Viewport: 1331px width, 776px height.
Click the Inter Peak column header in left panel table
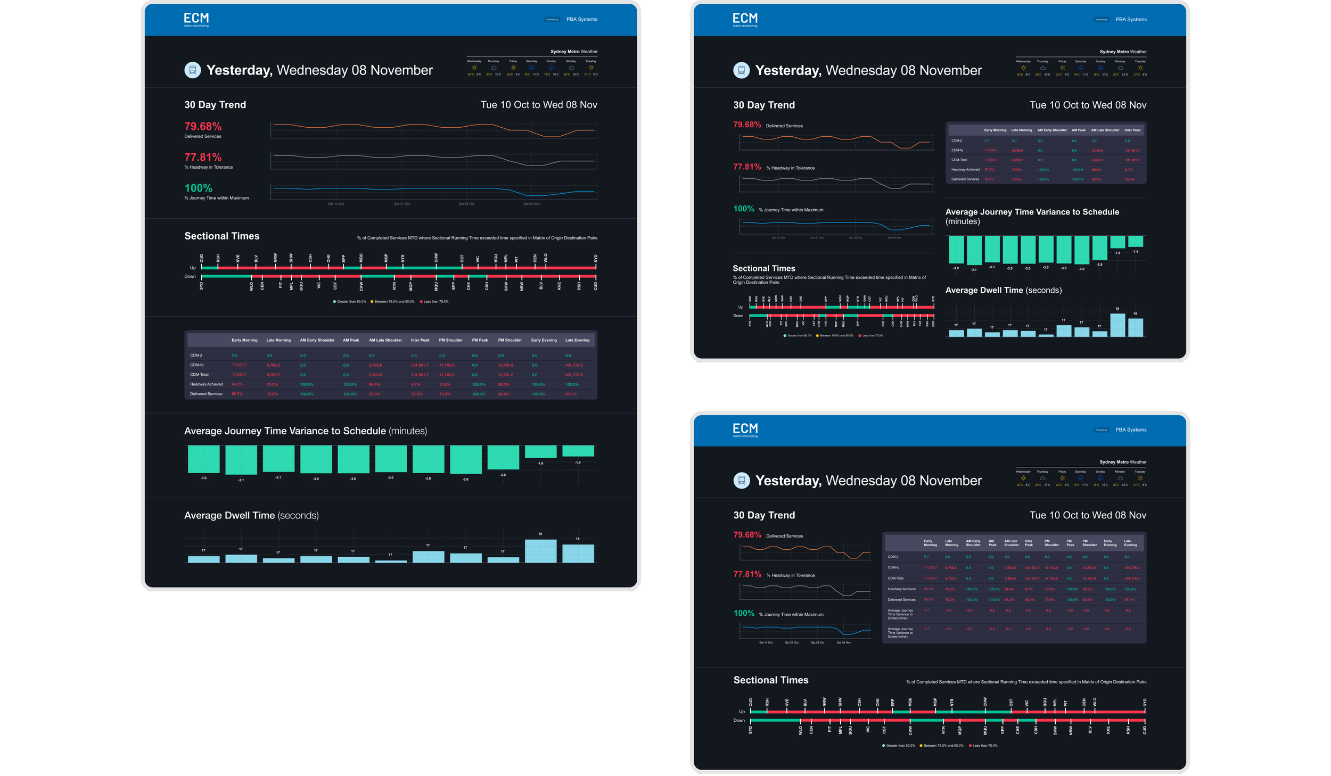coord(420,340)
